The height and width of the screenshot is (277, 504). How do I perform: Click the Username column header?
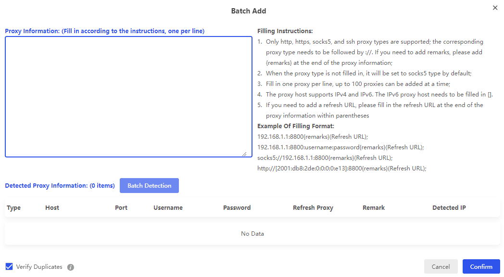(x=168, y=208)
